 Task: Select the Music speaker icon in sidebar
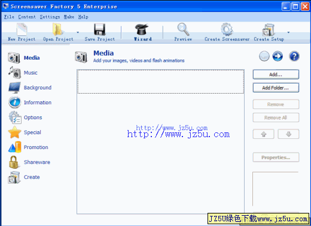pyautogui.click(x=14, y=73)
